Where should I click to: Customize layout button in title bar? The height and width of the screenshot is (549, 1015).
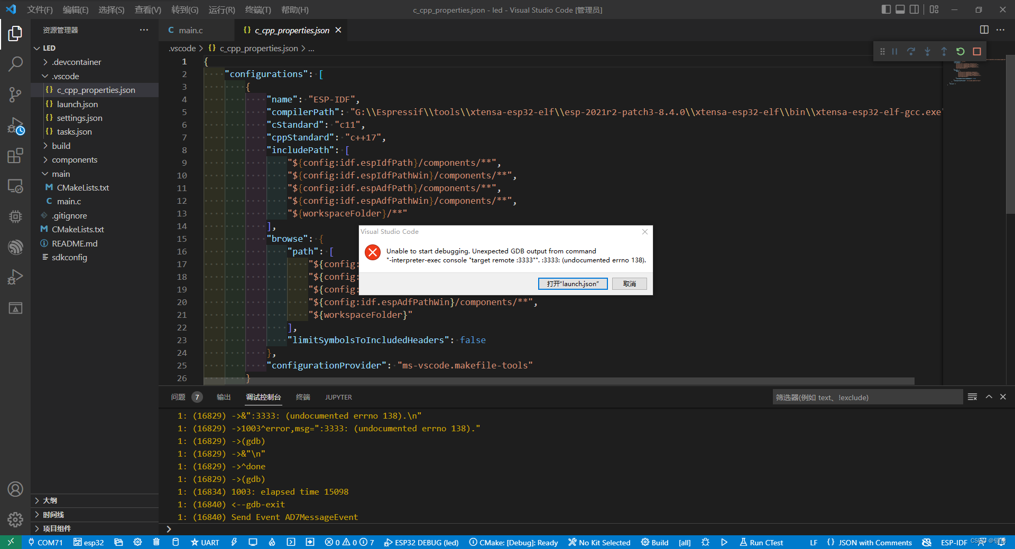pyautogui.click(x=934, y=10)
